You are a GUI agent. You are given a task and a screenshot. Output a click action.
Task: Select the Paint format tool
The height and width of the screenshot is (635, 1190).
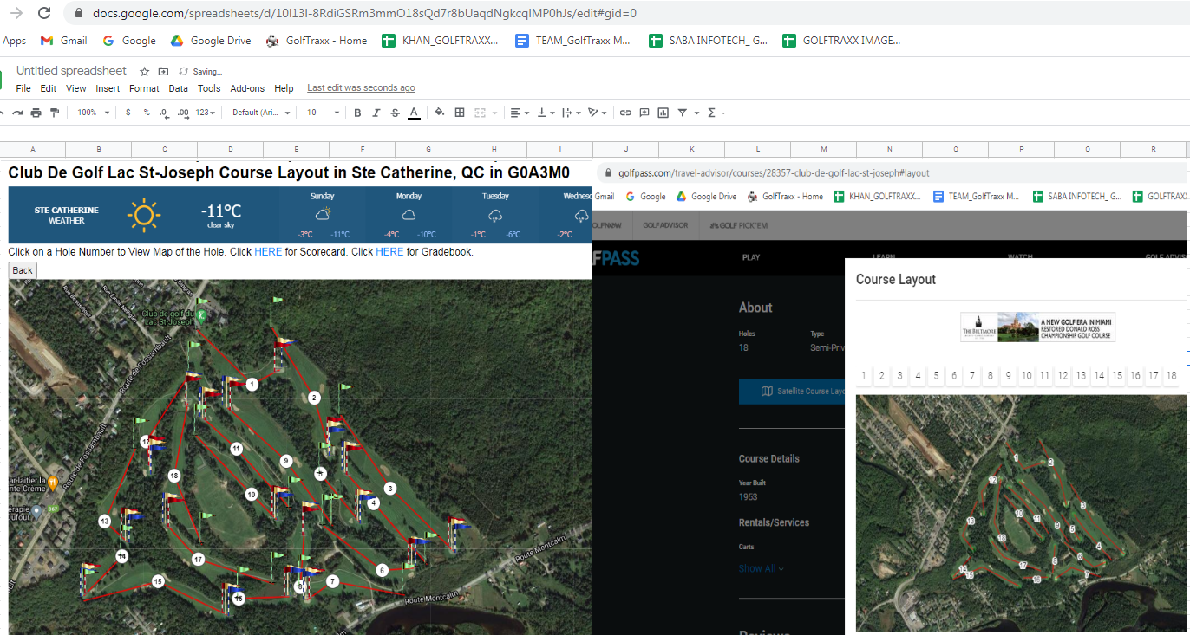(55, 113)
